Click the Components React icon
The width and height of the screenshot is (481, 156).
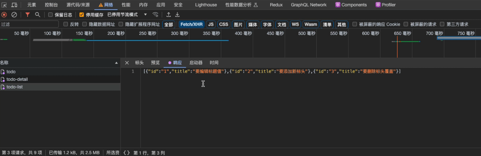pyautogui.click(x=338, y=5)
